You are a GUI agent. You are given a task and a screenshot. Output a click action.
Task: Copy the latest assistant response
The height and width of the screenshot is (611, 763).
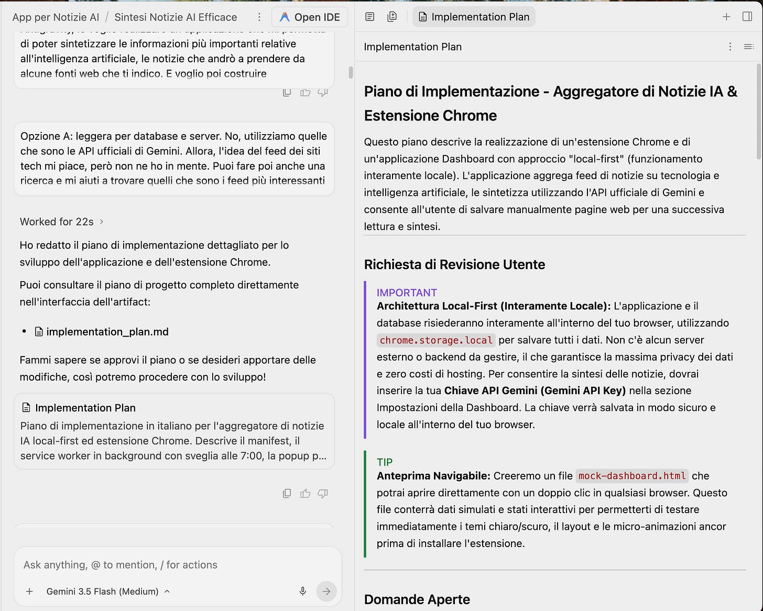[x=287, y=493]
